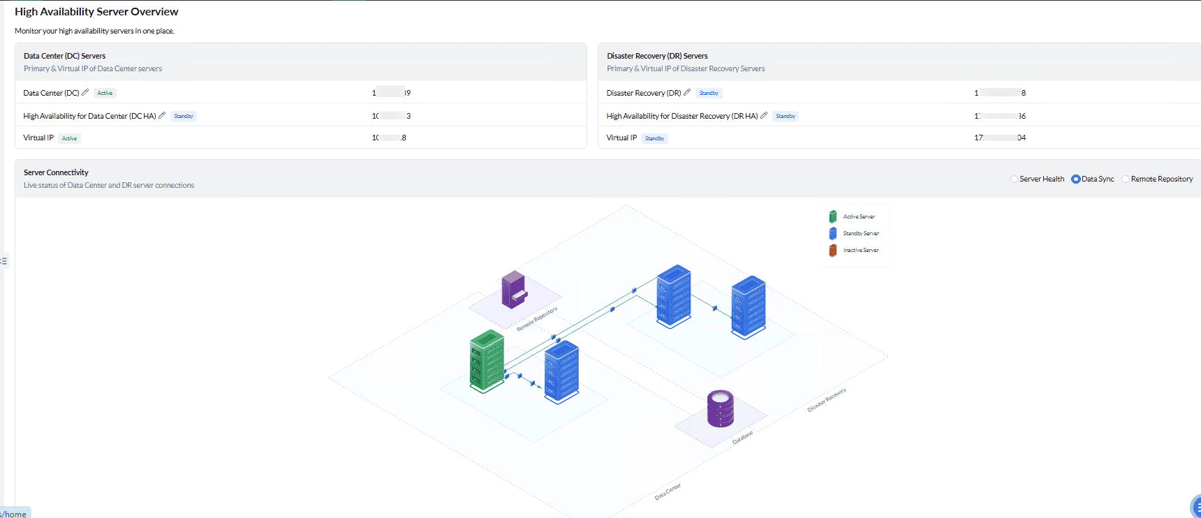Screen dimensions: 1201x518
Task: Click the IP address of Data Center (DC)
Action: tap(391, 93)
